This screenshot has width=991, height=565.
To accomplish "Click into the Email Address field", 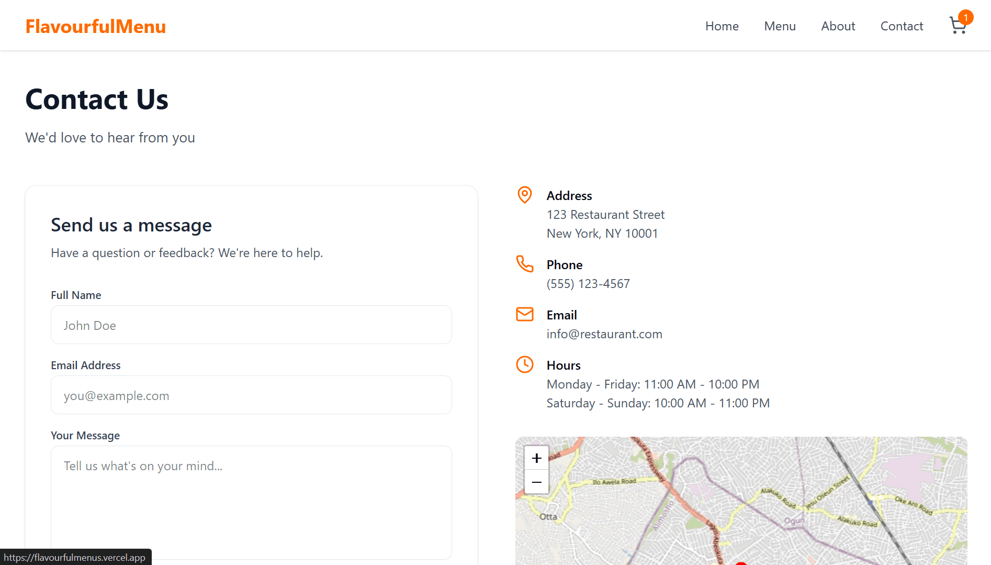I will (251, 395).
